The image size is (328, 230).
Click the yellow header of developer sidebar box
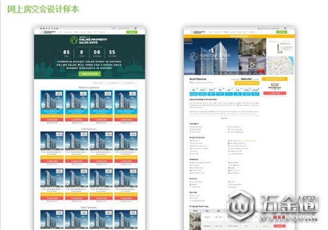(x=275, y=79)
